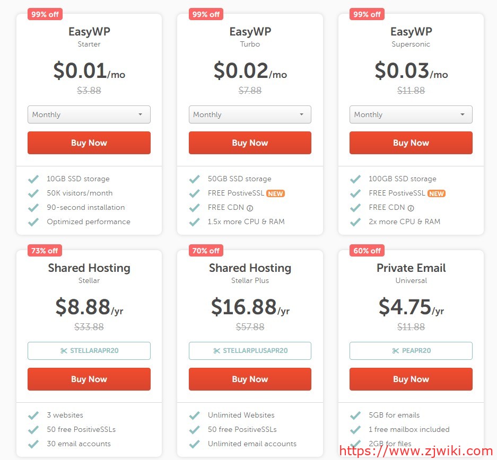Click the 99% off badge on EasyWP Turbo
497x460 pixels.
tap(205, 14)
